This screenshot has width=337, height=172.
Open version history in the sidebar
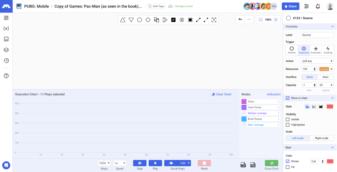[6, 61]
